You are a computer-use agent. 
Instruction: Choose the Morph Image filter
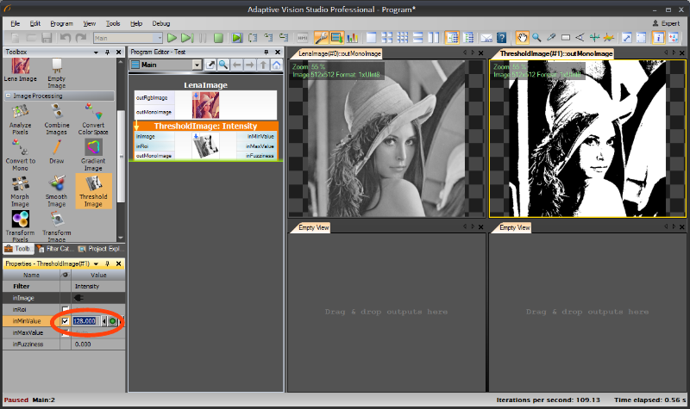coord(21,189)
